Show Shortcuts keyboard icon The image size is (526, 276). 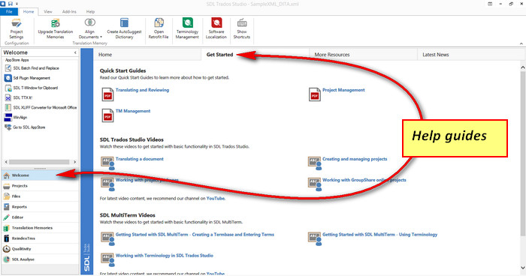[242, 23]
